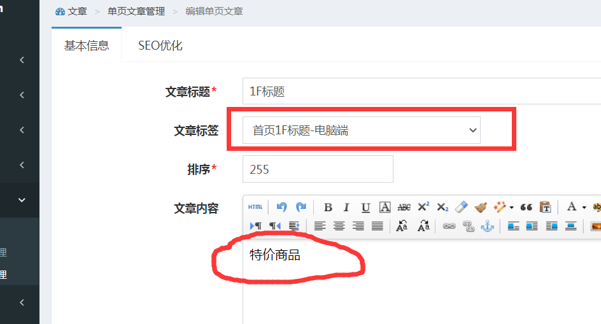Switch to HTML source view in editor

point(255,207)
